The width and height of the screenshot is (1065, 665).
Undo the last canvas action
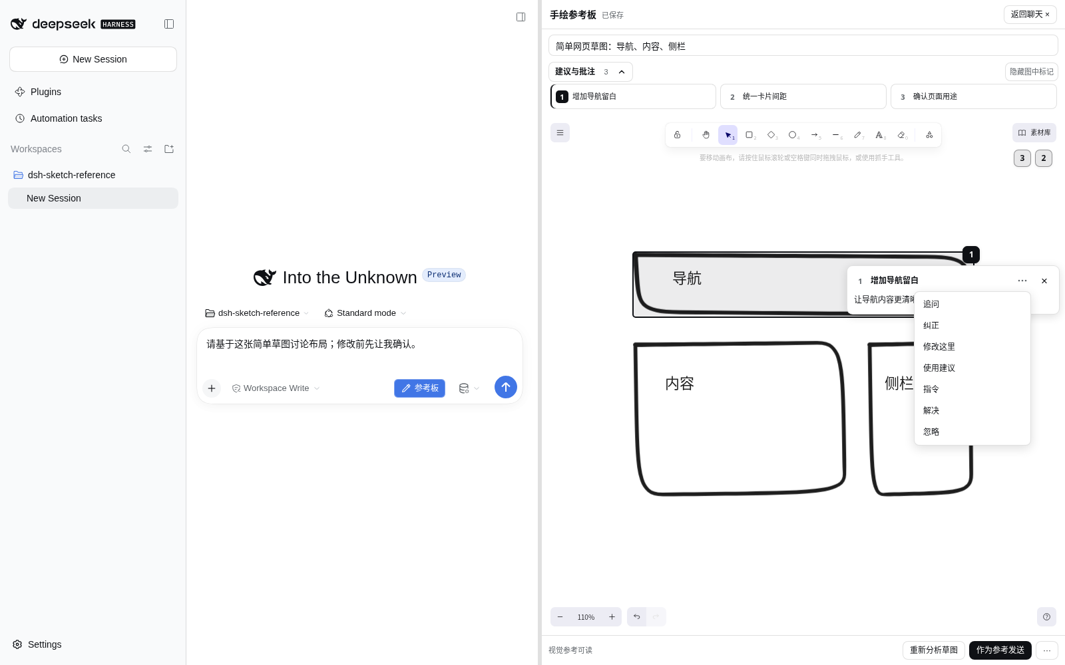coord(637,617)
